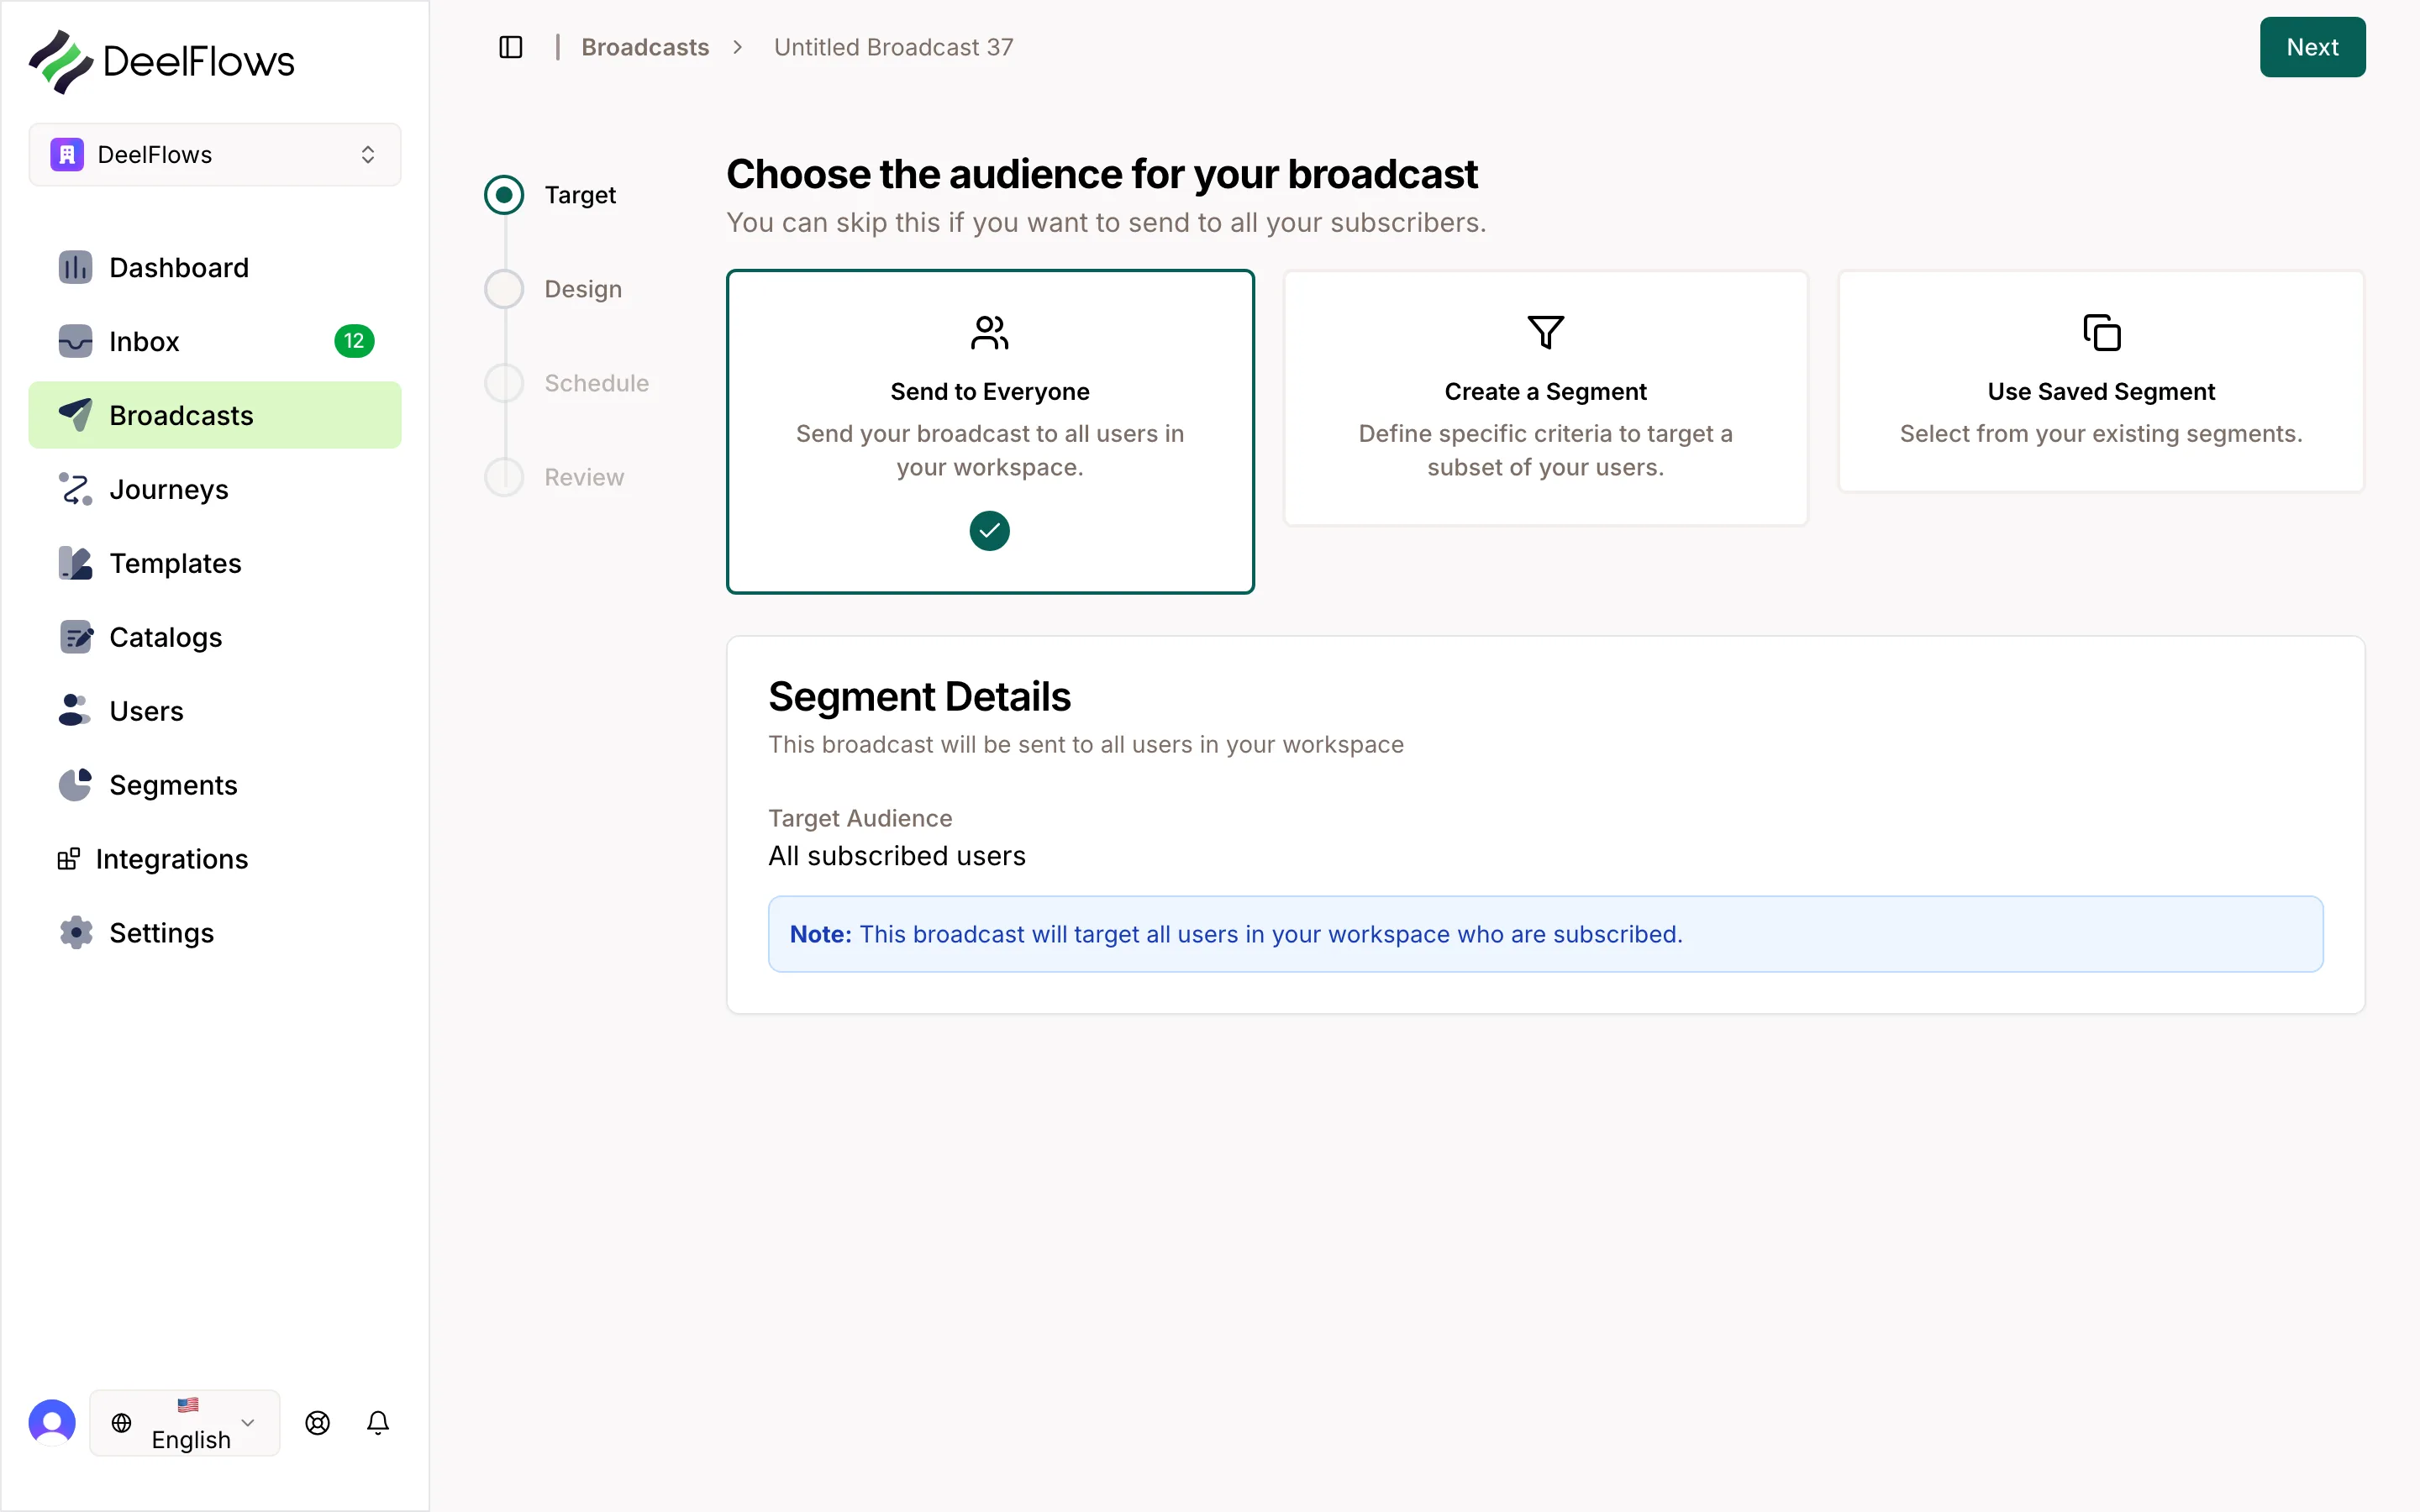Open the DeelFlows workspace switcher
Viewport: 2420px width, 1512px height.
tap(215, 155)
